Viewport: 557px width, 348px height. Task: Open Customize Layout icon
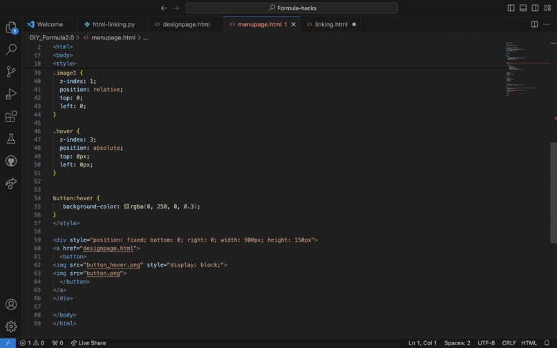pyautogui.click(x=547, y=8)
